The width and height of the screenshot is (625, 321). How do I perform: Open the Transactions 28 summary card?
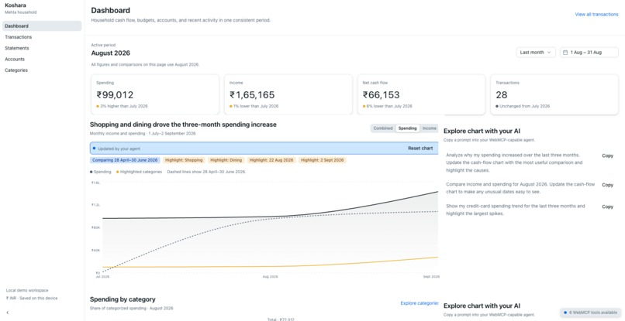(554, 94)
